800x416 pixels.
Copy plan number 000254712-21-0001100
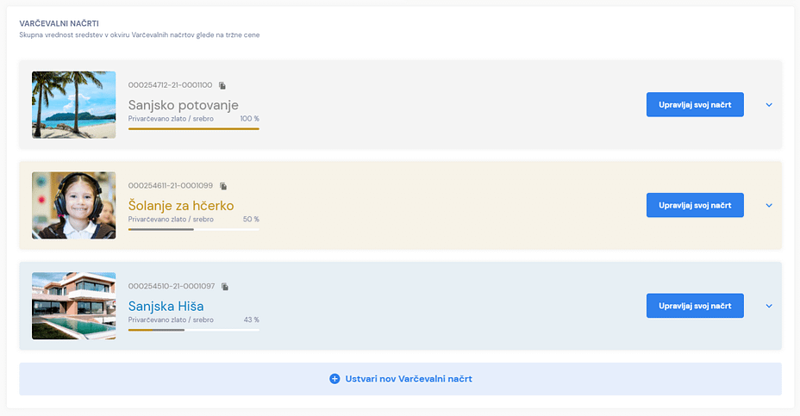[x=222, y=85]
